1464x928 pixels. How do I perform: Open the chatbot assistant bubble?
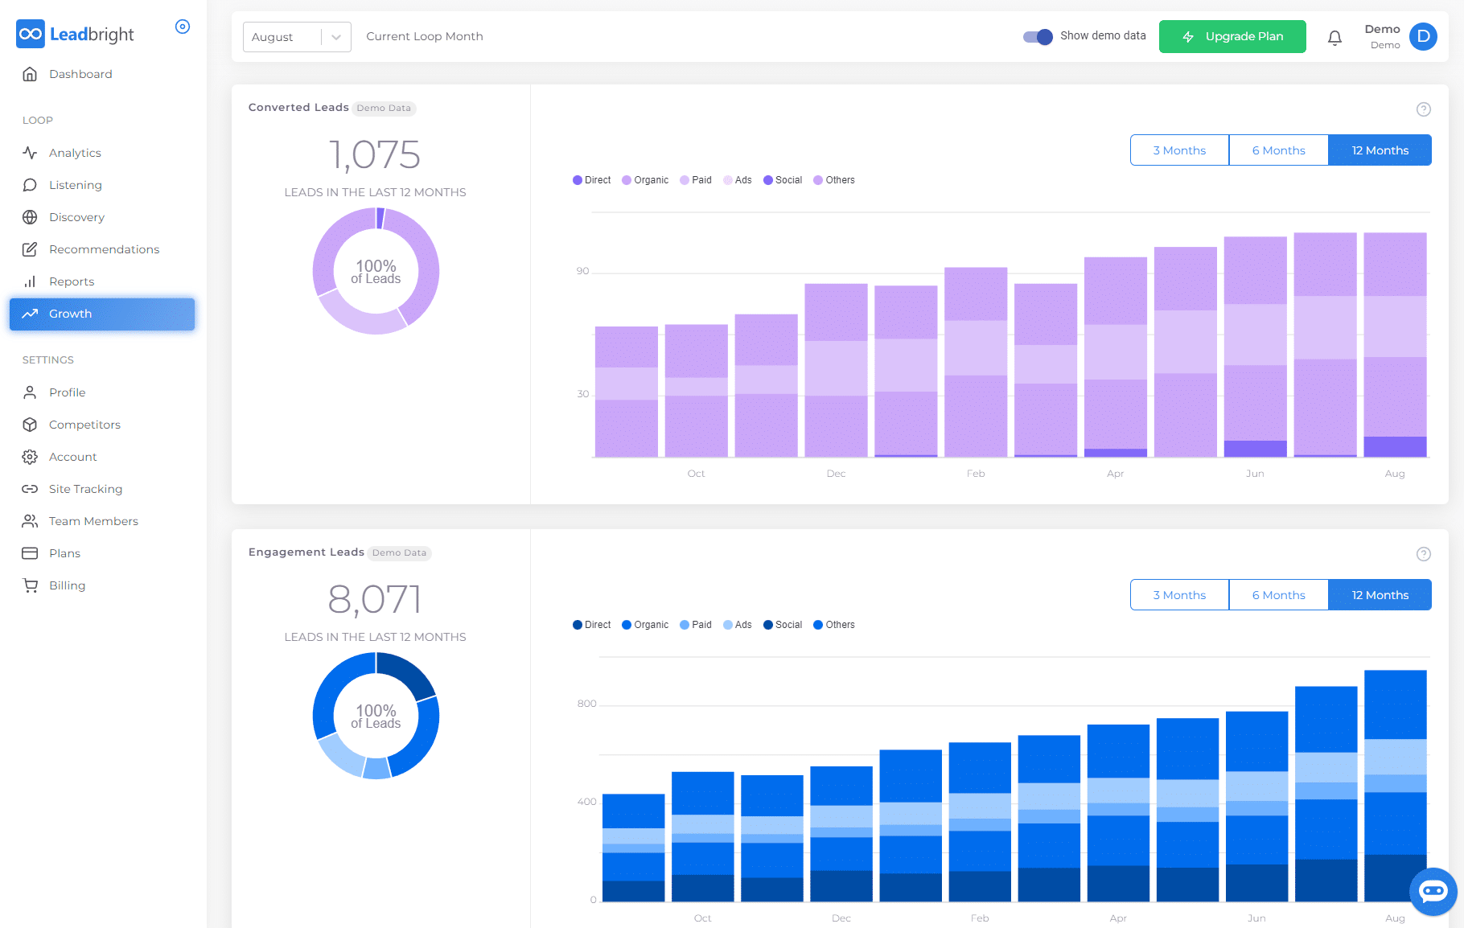1433,891
